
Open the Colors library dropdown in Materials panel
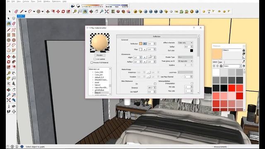tap(232, 66)
